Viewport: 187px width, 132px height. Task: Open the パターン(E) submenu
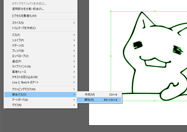point(18,45)
